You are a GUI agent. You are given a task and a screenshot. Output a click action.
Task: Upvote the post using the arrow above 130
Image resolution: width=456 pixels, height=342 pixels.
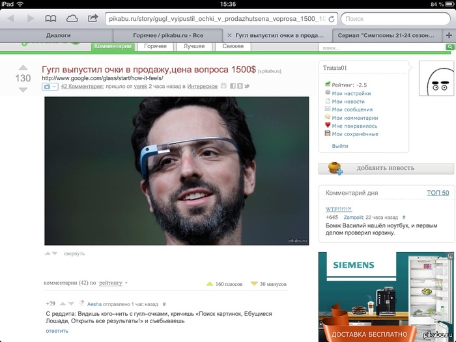[x=23, y=68]
